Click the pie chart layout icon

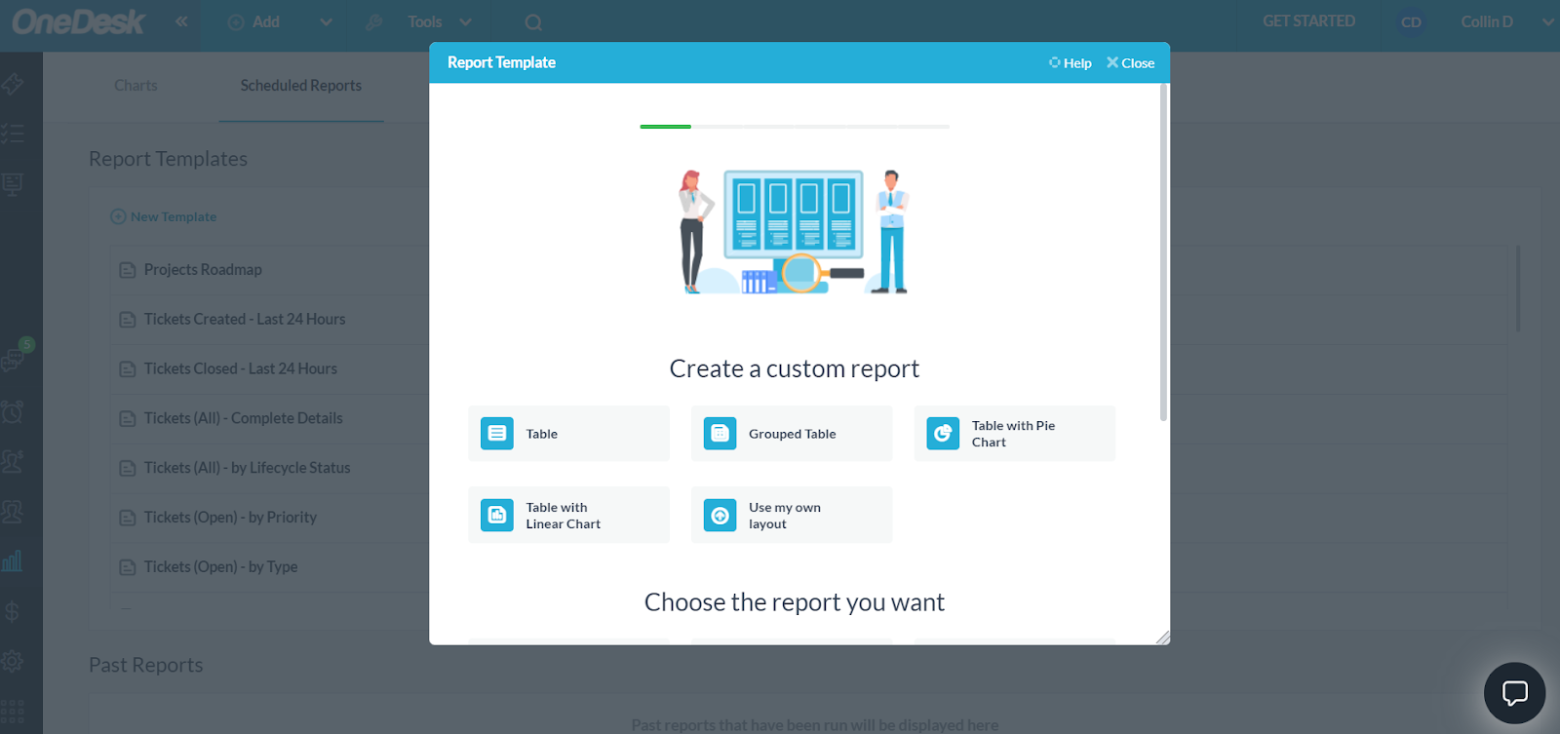943,434
